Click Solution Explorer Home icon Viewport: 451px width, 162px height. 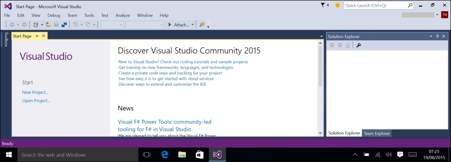tap(348, 45)
